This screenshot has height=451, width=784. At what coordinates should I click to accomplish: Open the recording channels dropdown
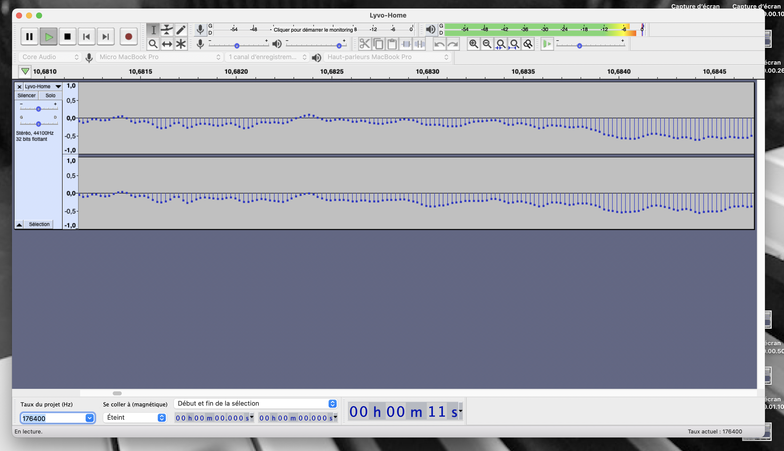tap(267, 57)
